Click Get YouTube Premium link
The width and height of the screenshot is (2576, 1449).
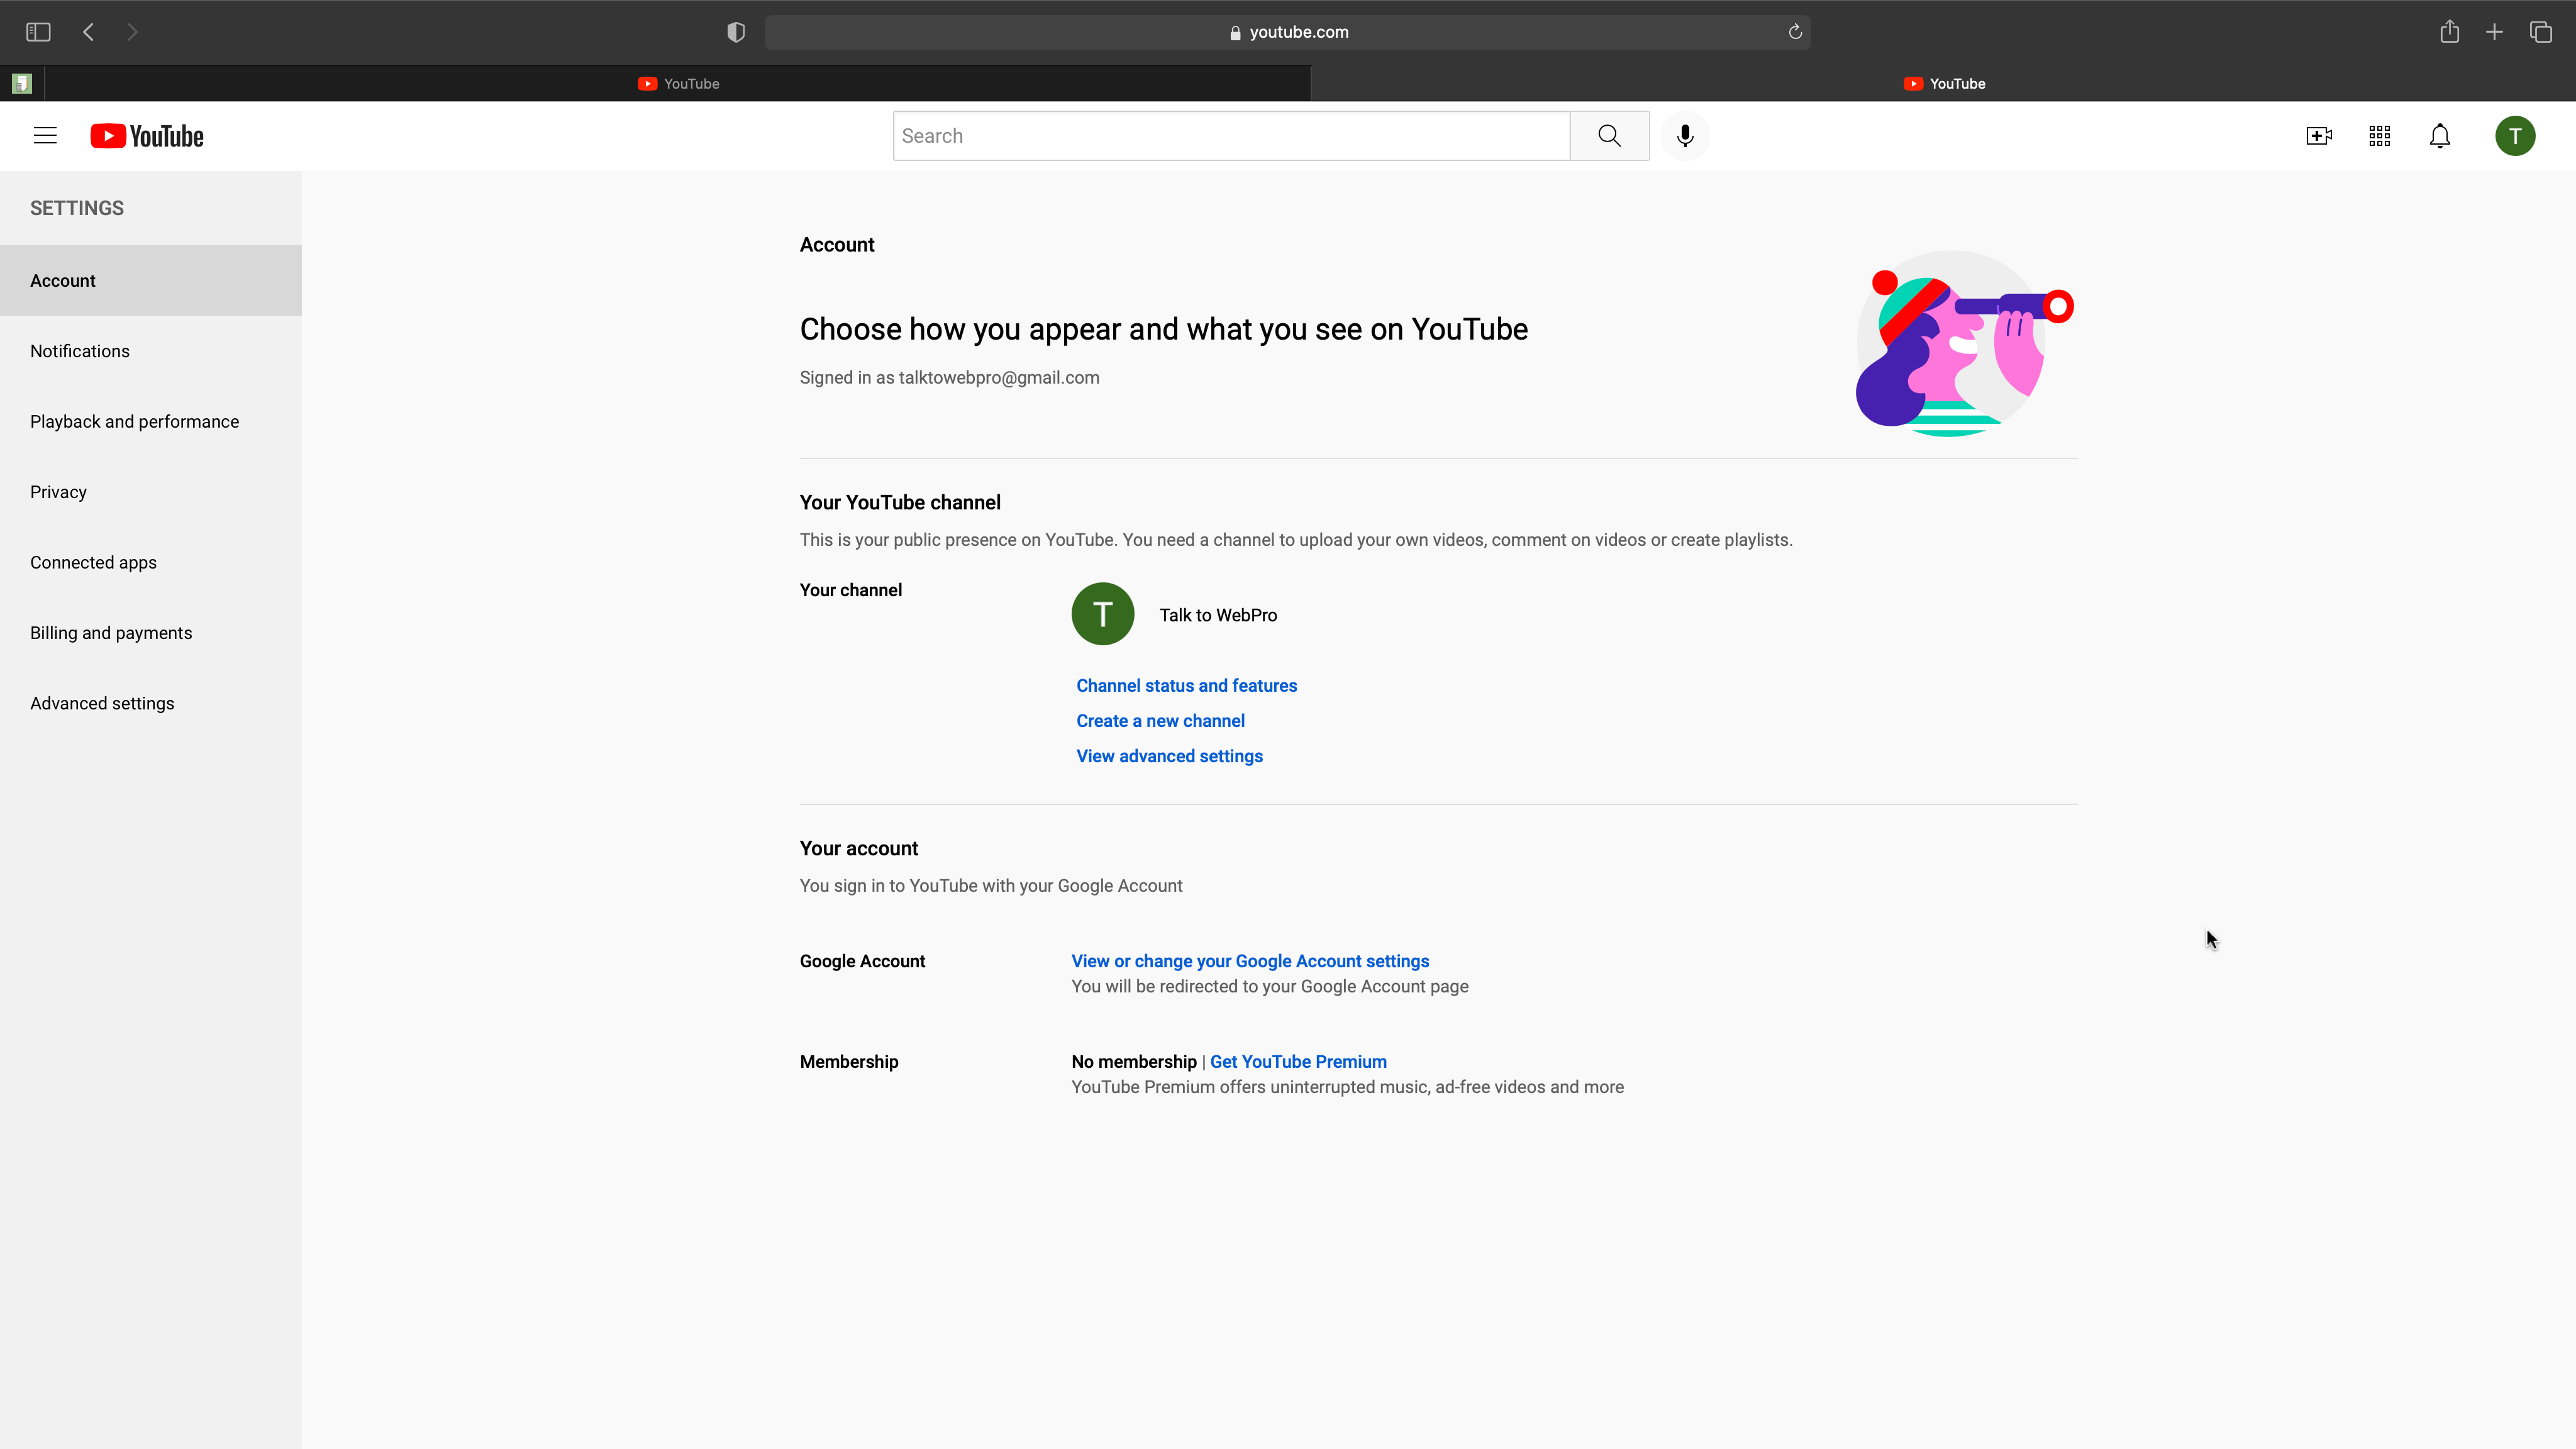(1298, 1062)
